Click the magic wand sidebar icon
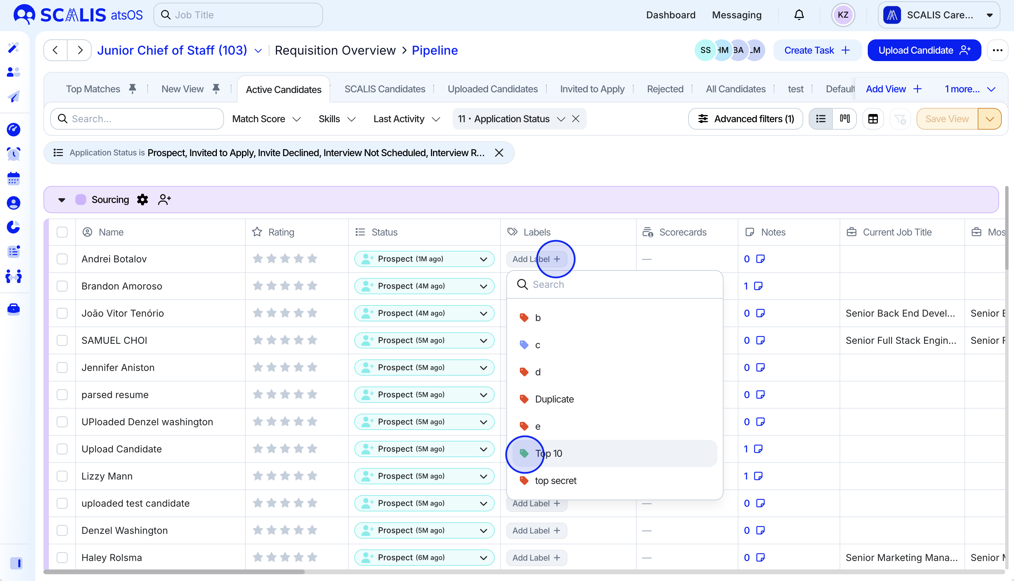The height and width of the screenshot is (581, 1014). (14, 48)
